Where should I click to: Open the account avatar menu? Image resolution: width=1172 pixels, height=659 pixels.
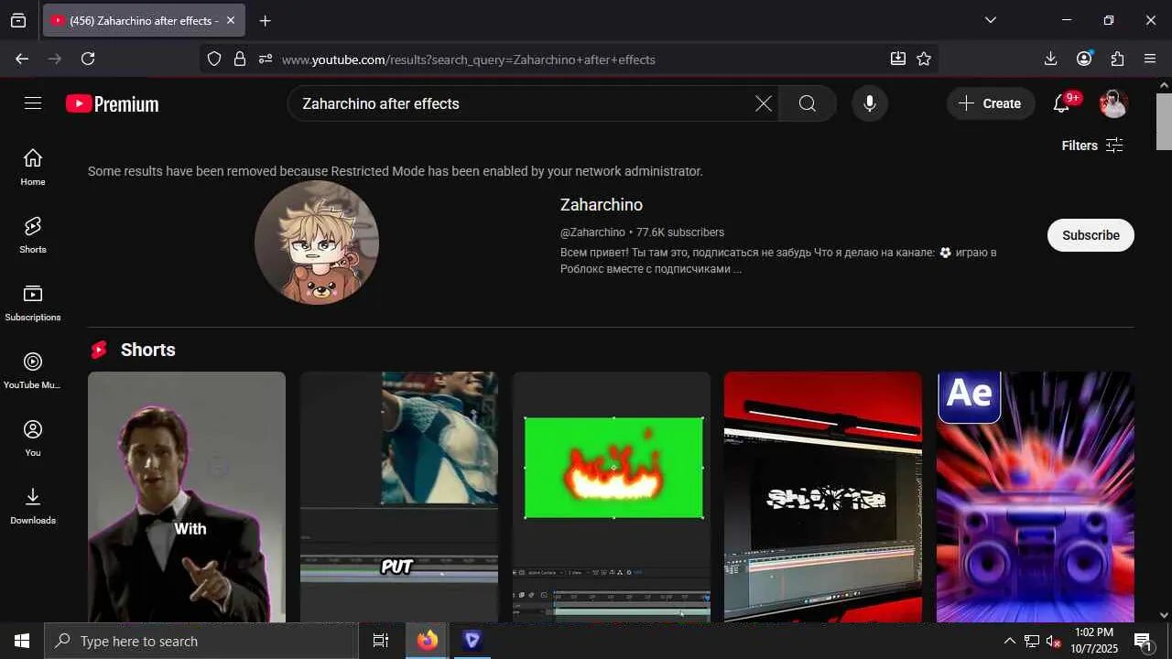click(x=1113, y=103)
